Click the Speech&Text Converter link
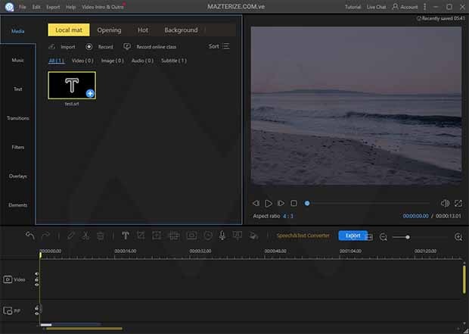This screenshot has height=334, width=469. coord(303,236)
